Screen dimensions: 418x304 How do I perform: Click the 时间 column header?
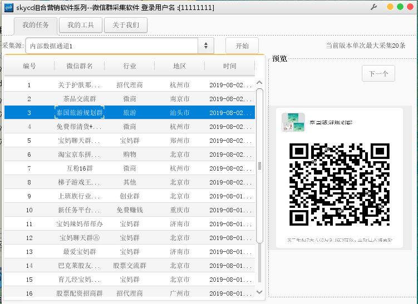click(x=229, y=66)
